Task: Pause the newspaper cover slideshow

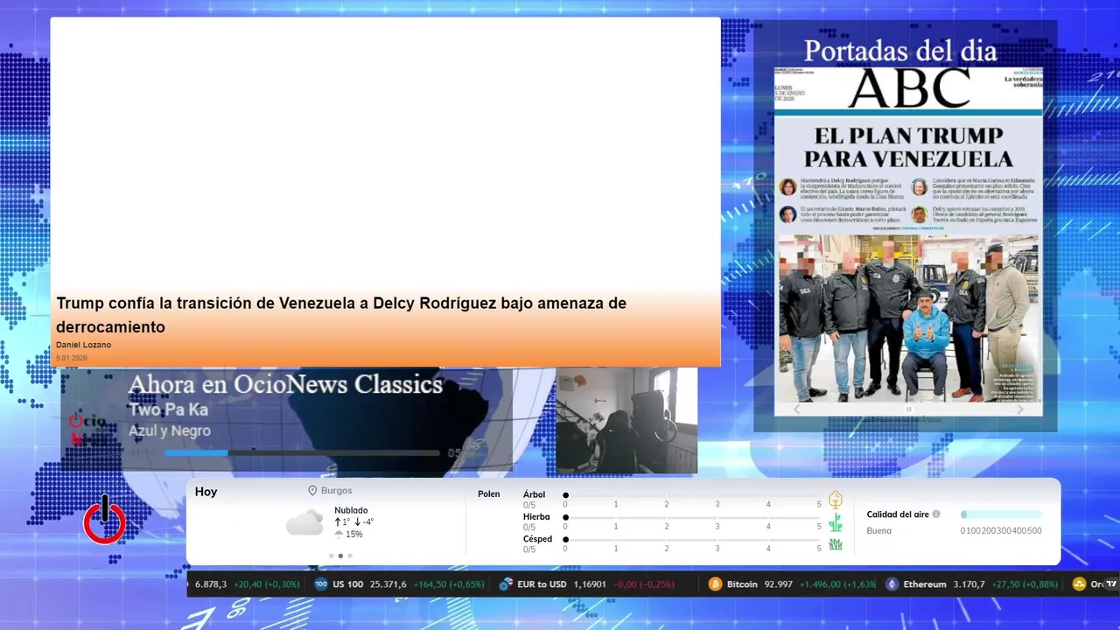Action: pos(908,409)
